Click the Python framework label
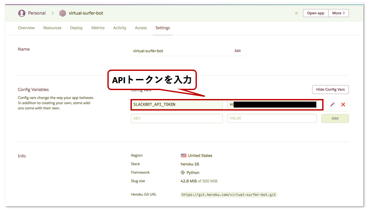Viewport: 368px width, 210px height. tap(193, 172)
